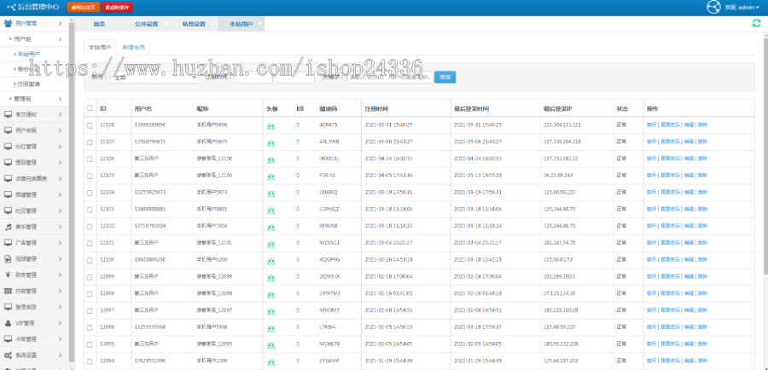Click the 音乐管理 music note icon
Image resolution: width=768 pixels, height=370 pixels.
point(8,227)
